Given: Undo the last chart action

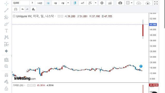Looking at the screenshot, I should click(22, 9).
